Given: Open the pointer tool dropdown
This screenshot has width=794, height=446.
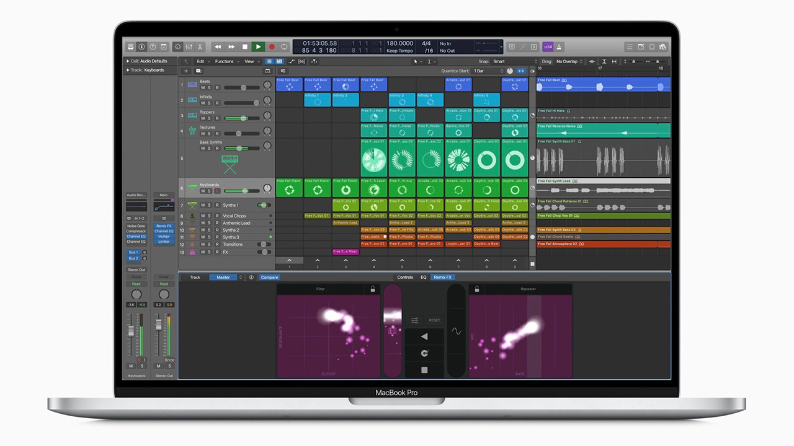Looking at the screenshot, I should (417, 61).
